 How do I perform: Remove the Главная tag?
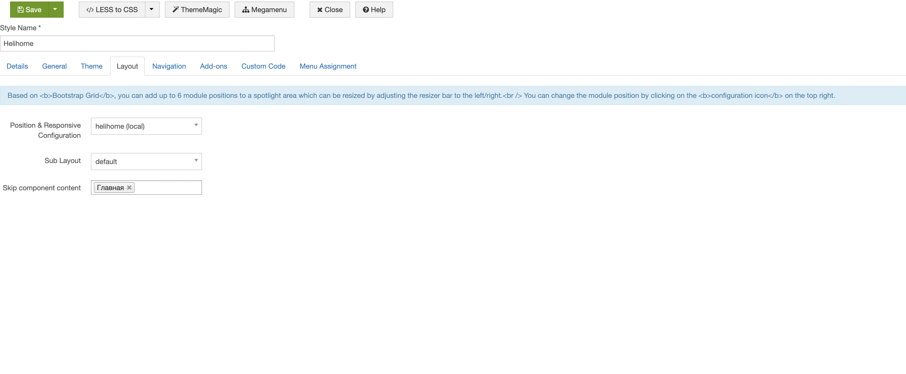click(x=130, y=187)
